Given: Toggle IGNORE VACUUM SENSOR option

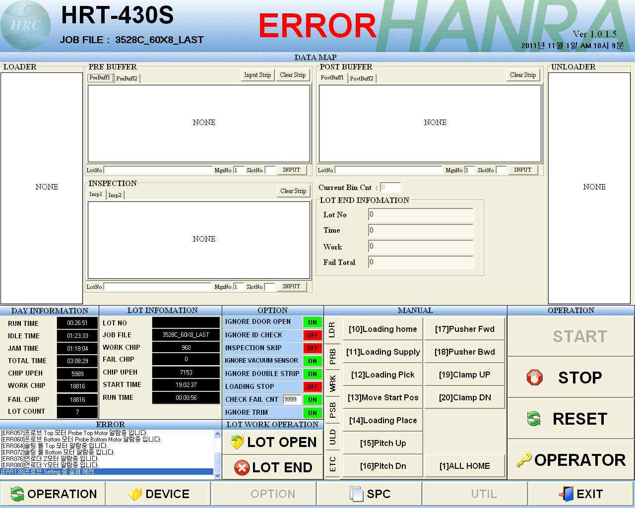Looking at the screenshot, I should [x=312, y=361].
